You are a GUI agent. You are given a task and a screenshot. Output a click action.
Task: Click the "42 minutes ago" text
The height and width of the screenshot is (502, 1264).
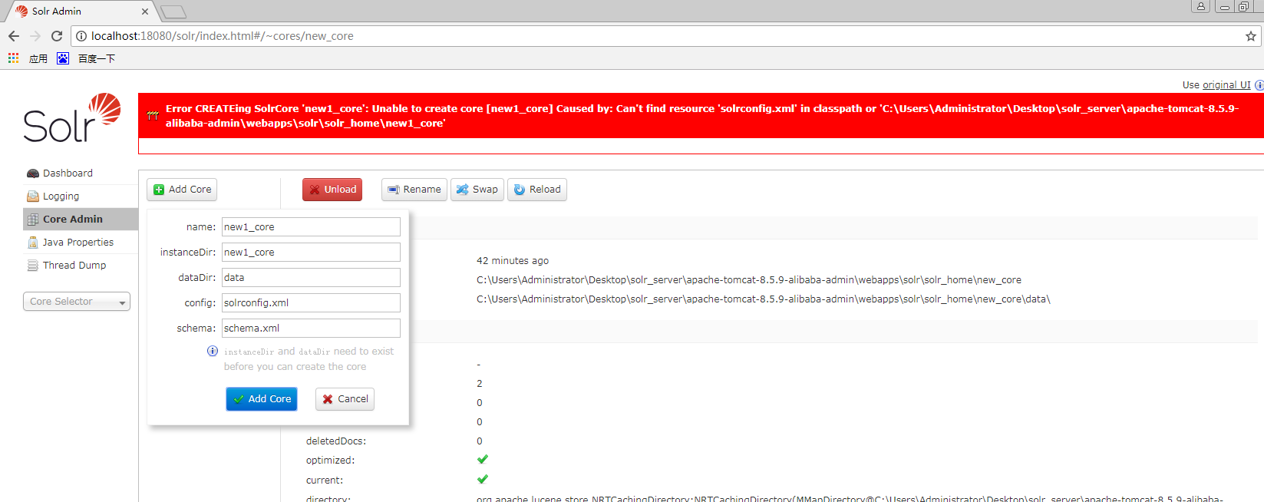[x=513, y=261]
